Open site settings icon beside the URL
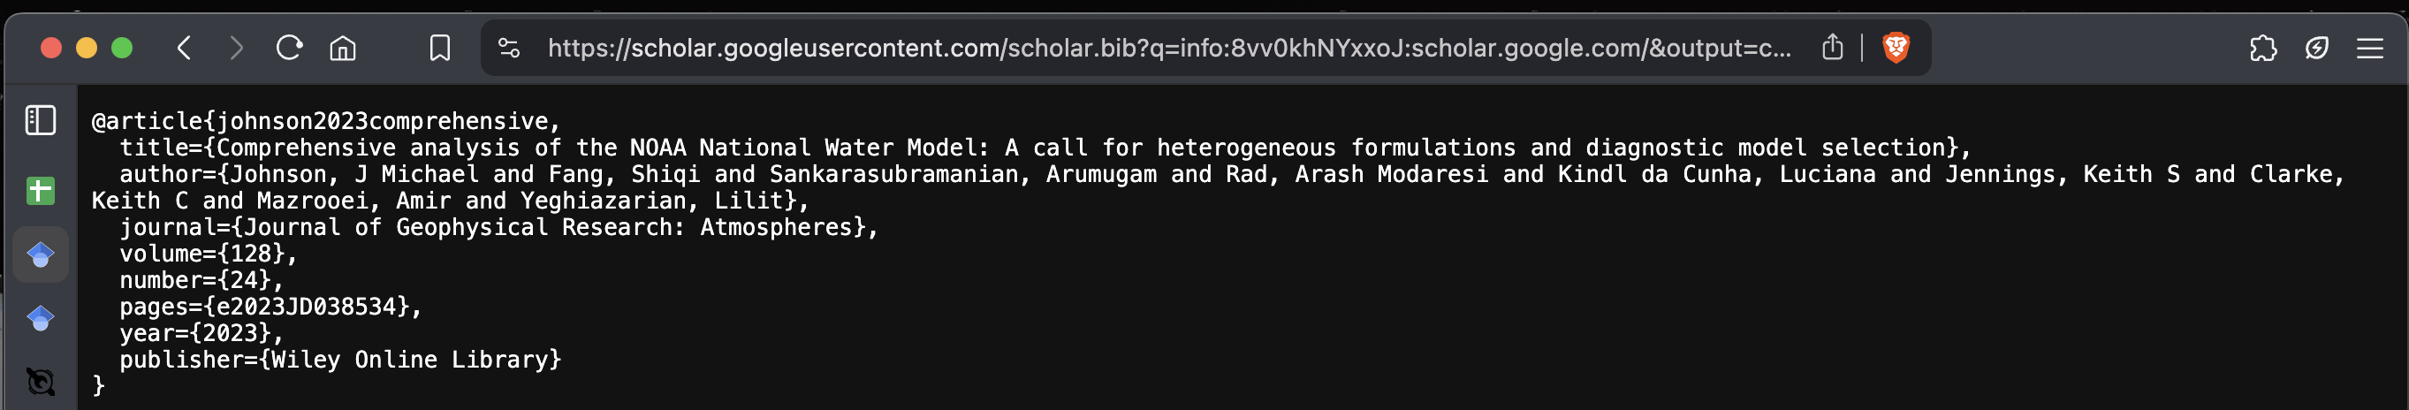Image resolution: width=2409 pixels, height=410 pixels. [509, 48]
